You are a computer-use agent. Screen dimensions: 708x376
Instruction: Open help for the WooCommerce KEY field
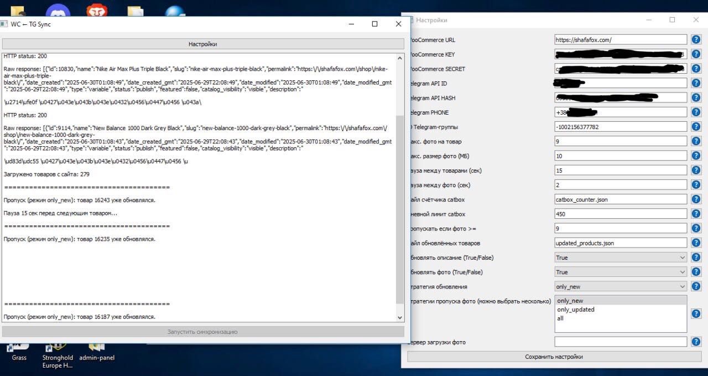click(696, 54)
